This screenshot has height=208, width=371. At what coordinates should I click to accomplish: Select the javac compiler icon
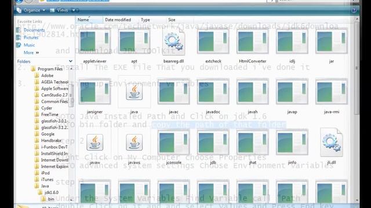tap(174, 92)
